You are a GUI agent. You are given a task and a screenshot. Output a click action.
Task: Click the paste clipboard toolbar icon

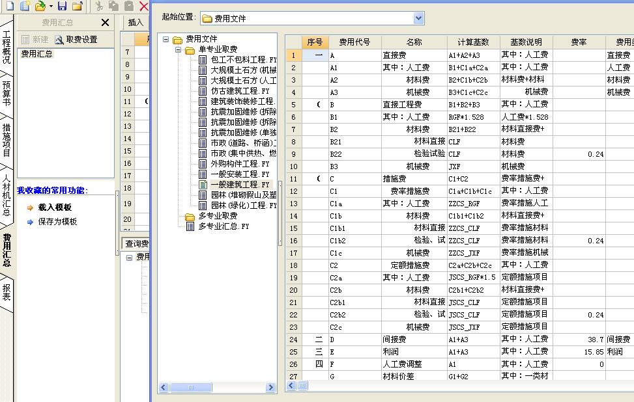pyautogui.click(x=129, y=5)
